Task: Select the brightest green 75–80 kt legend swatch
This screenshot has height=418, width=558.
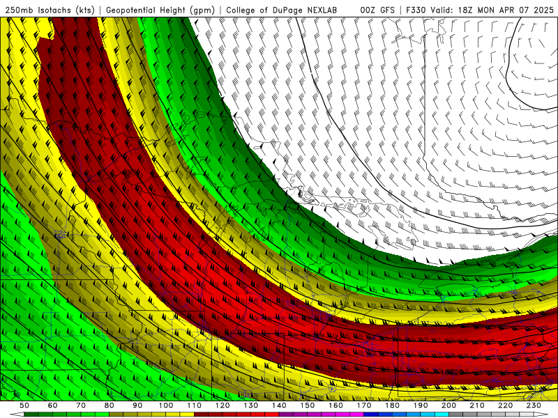Action: click(102, 415)
